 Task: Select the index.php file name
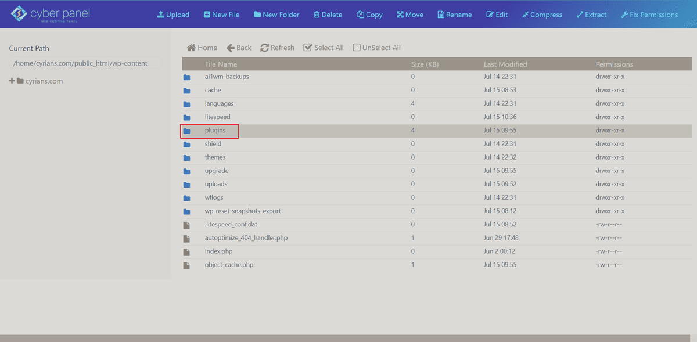pyautogui.click(x=218, y=251)
